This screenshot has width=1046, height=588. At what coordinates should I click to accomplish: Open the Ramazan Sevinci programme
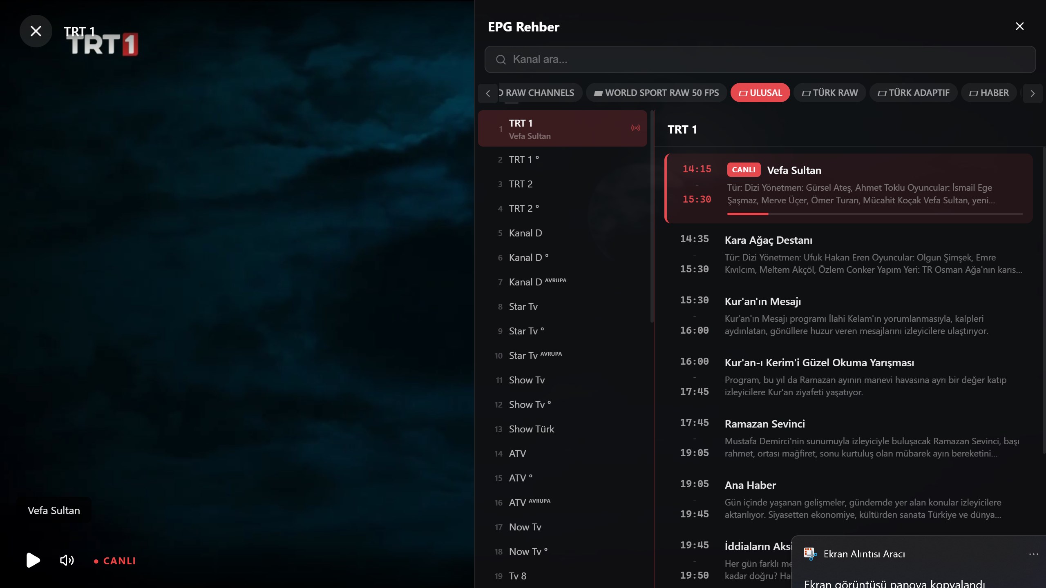tap(849, 438)
